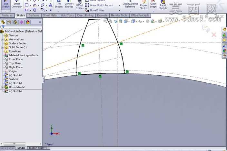Expand the Annotations tree node
Viewport: 227px width, 151px height.
pyautogui.click(x=2, y=40)
